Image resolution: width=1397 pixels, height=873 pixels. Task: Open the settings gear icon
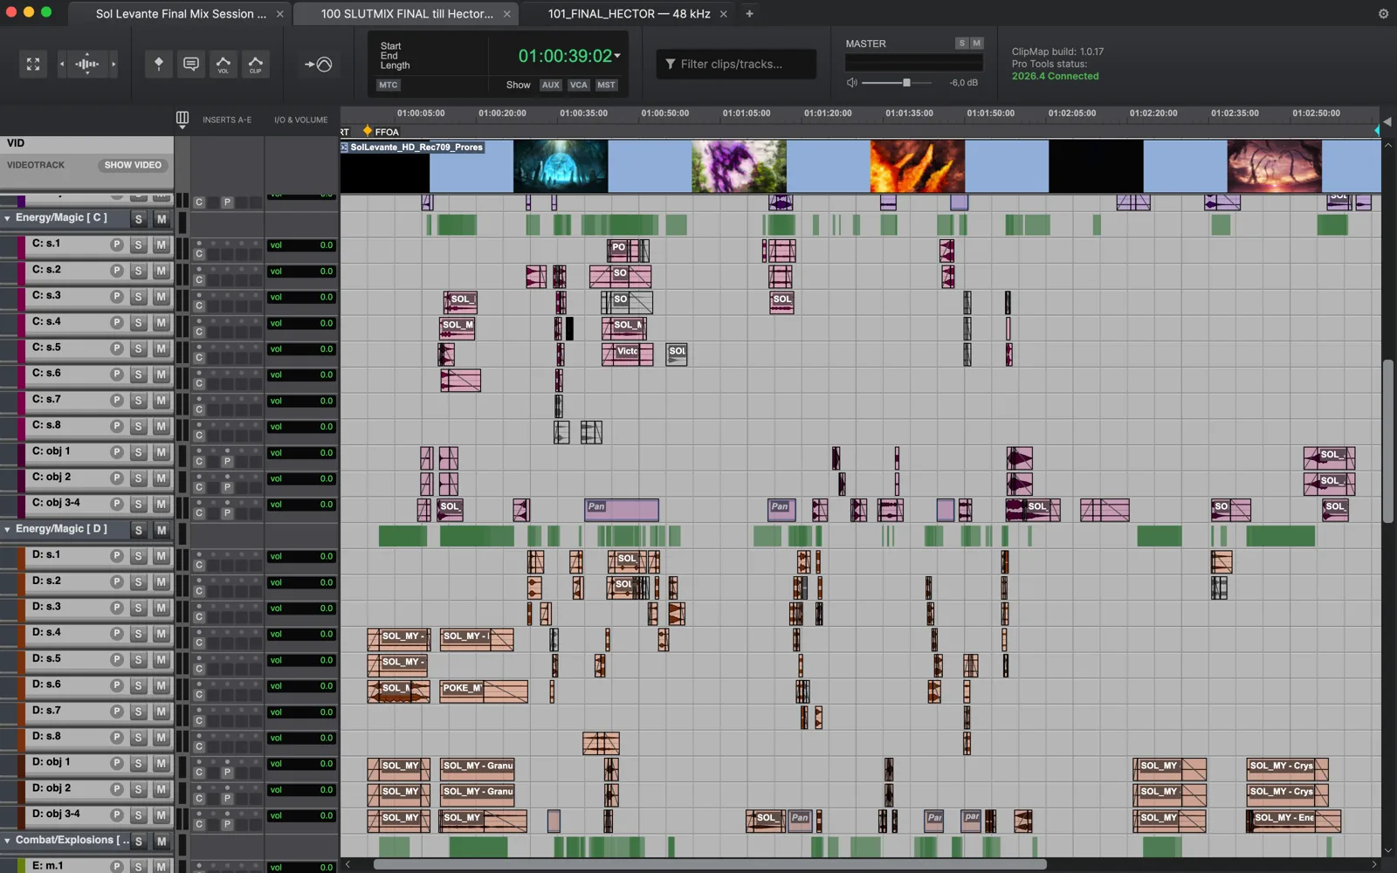click(1383, 14)
